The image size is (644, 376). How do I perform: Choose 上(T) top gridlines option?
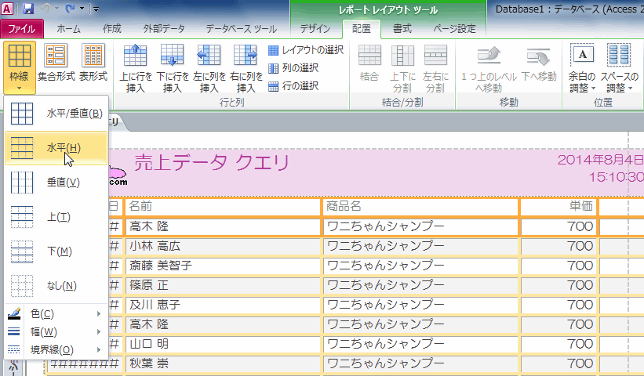(56, 217)
